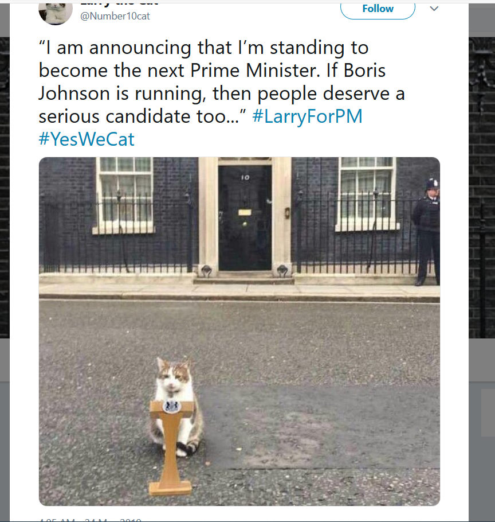The width and height of the screenshot is (495, 522).
Task: Click the crest emblem on the podium
Action: click(x=171, y=407)
